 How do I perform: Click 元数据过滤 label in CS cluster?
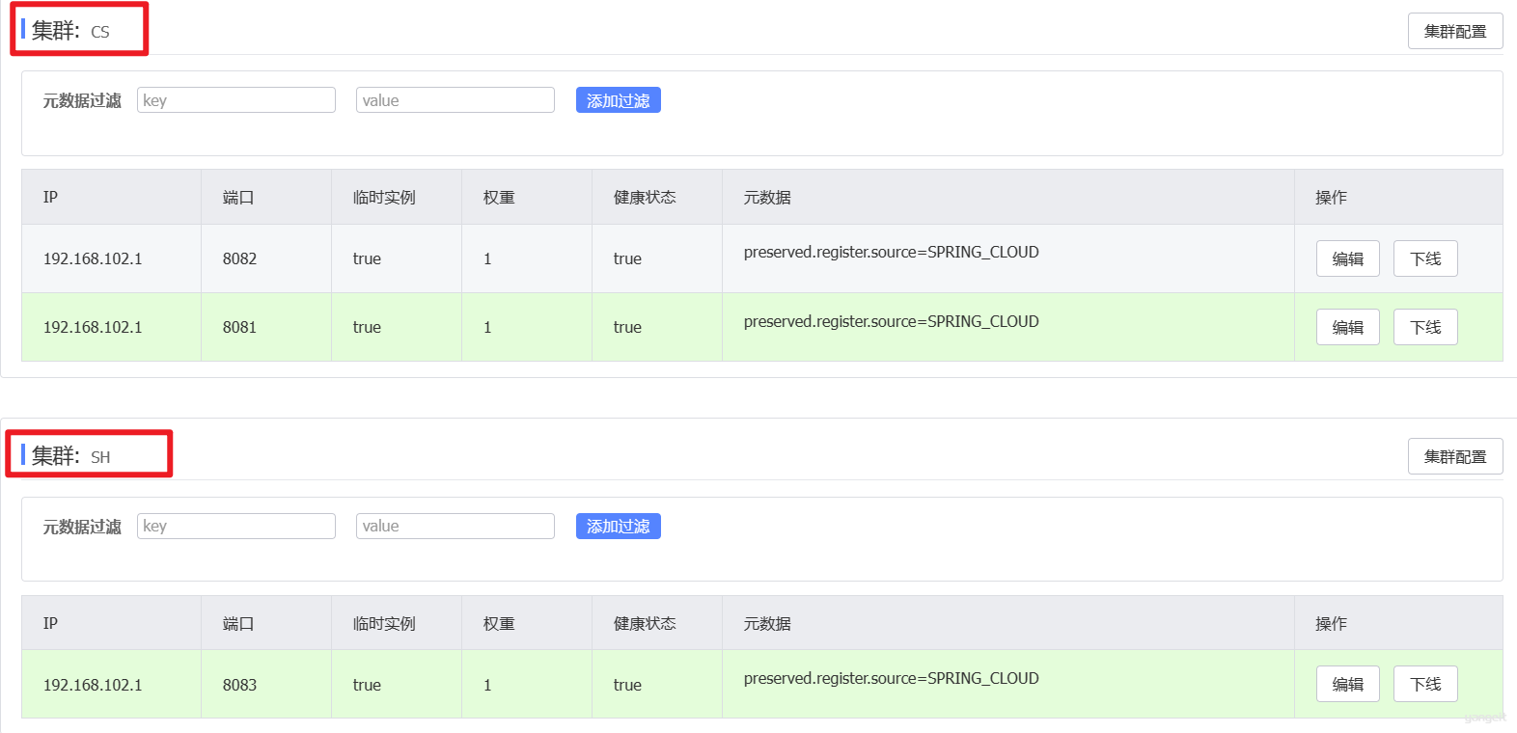tap(82, 100)
